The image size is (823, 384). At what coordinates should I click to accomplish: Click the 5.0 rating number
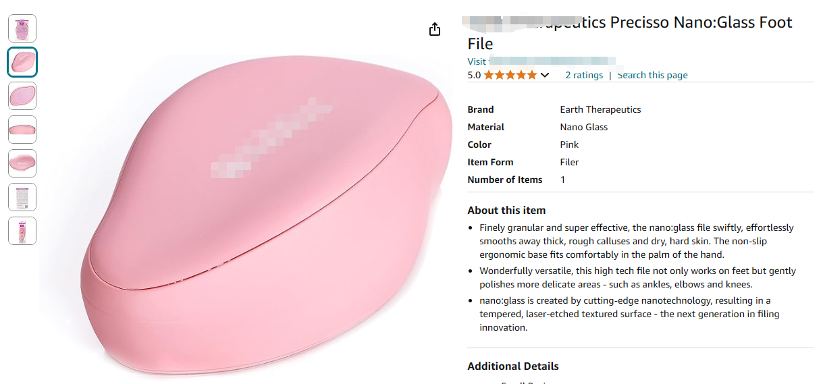[x=474, y=75]
